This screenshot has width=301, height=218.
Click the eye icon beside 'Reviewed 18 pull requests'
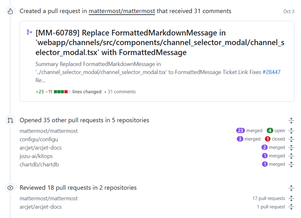(10, 188)
